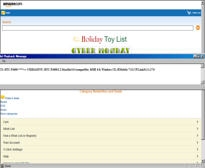Open the Today's deals link
Image resolution: width=205 pixels, height=168 pixels.
click(12, 98)
